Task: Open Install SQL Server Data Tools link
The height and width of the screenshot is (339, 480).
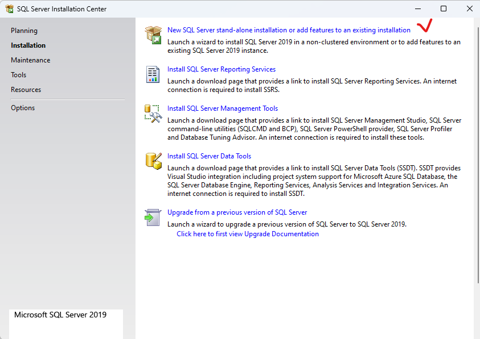Action: pyautogui.click(x=209, y=156)
